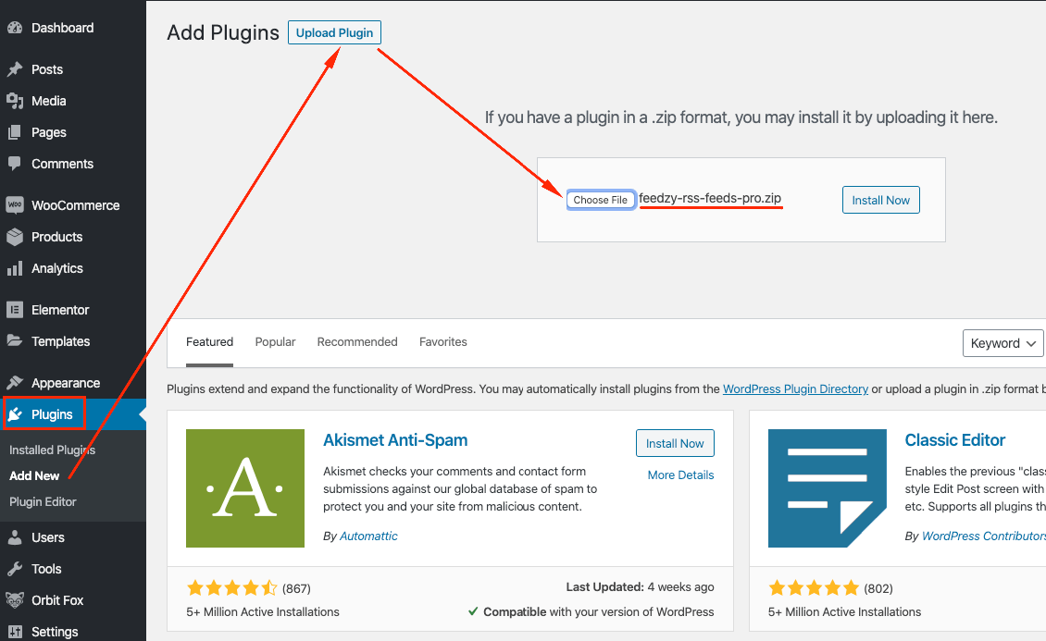Image resolution: width=1046 pixels, height=641 pixels.
Task: Click the Upload Plugin button
Action: click(x=334, y=33)
